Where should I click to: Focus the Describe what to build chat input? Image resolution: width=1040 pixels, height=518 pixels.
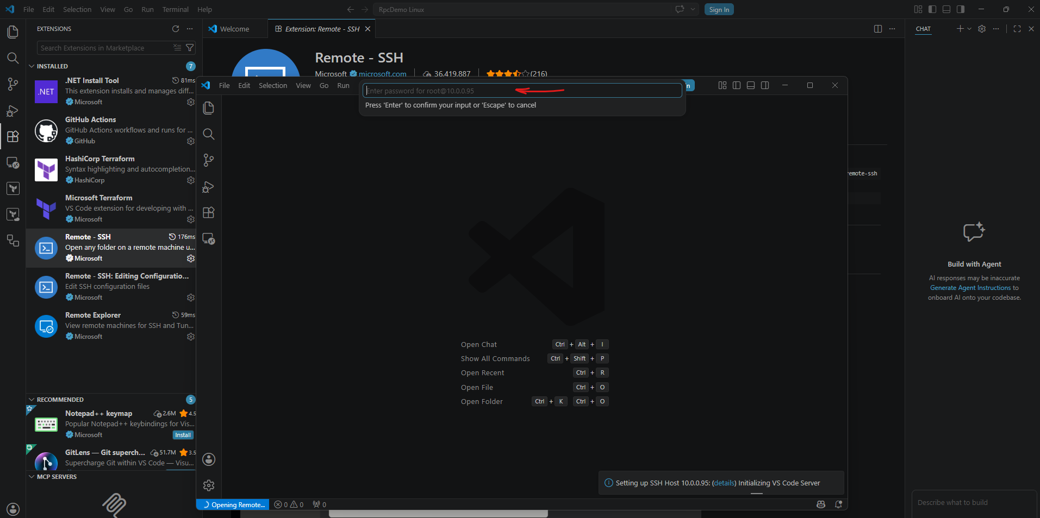click(974, 503)
